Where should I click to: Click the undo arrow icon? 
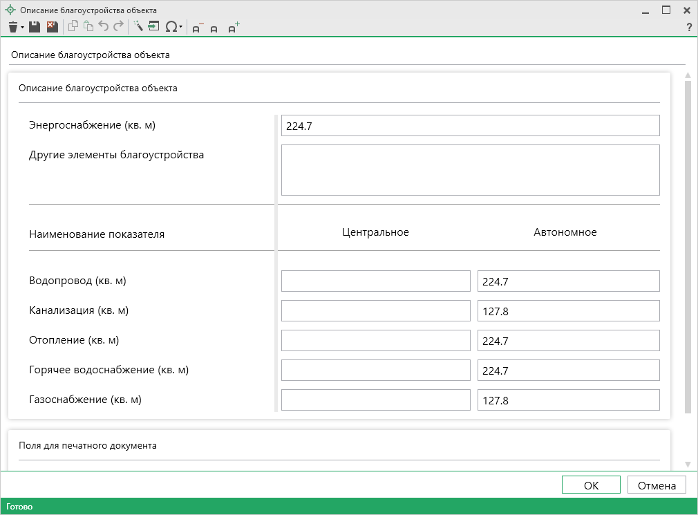click(x=104, y=27)
